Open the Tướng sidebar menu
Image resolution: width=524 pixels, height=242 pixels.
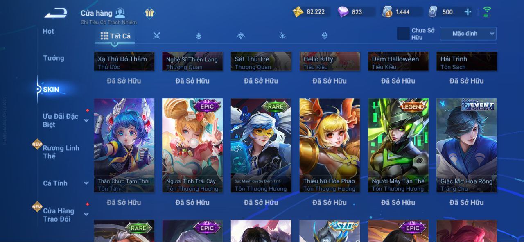click(54, 58)
